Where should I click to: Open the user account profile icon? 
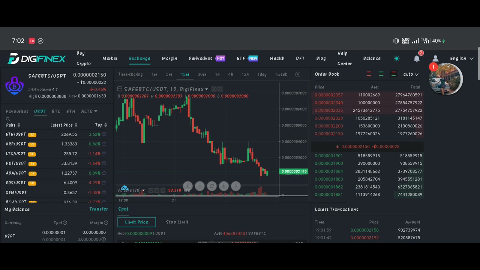[435, 58]
